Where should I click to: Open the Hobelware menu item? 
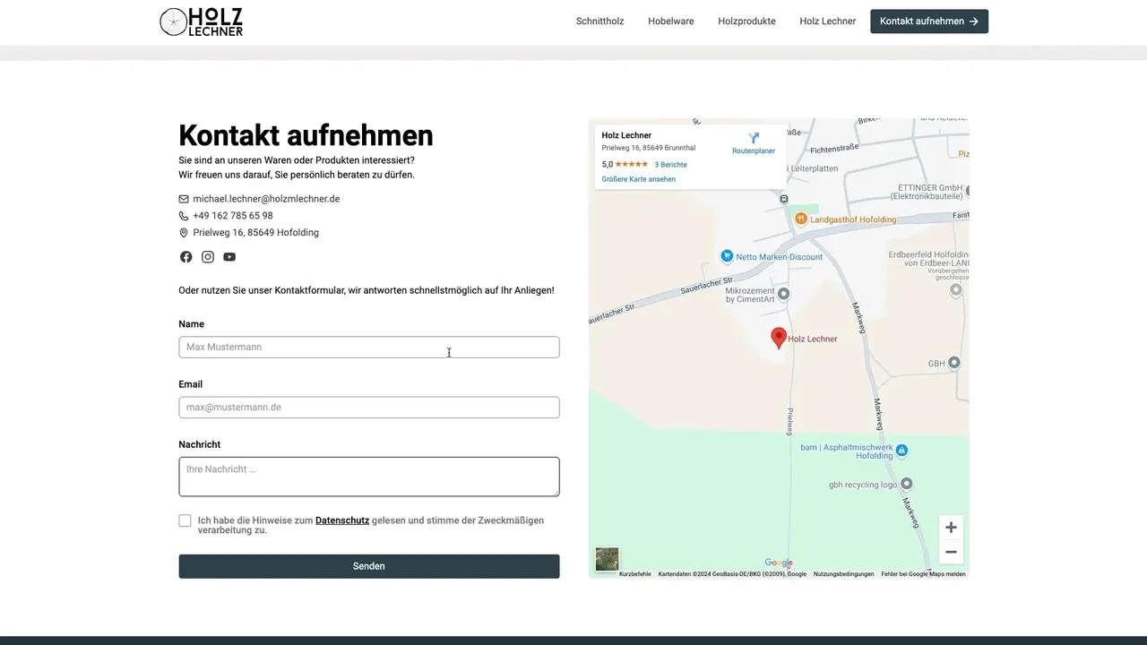click(671, 21)
